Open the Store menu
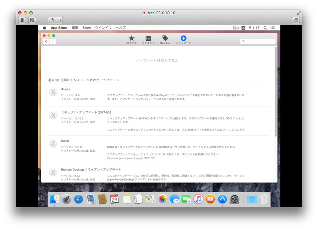318x229 pixels. click(86, 28)
